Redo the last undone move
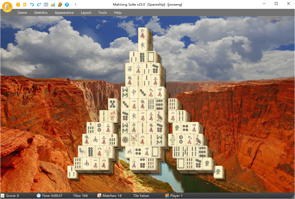Image resolution: width=295 pixels, height=199 pixels. (x=39, y=5)
